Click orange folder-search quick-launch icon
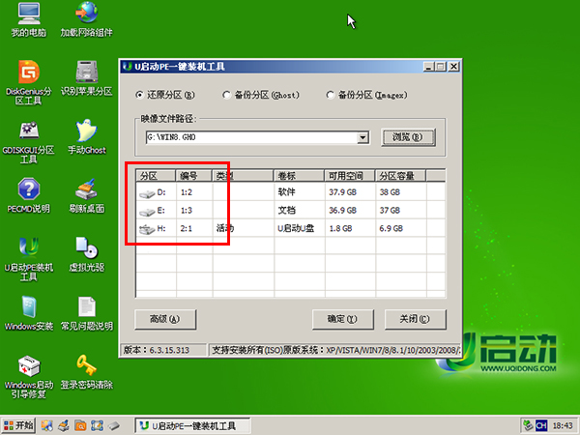The image size is (580, 435). click(80, 425)
